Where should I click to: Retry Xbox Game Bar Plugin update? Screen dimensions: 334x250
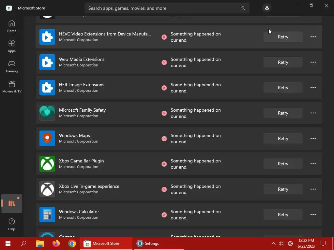(283, 164)
